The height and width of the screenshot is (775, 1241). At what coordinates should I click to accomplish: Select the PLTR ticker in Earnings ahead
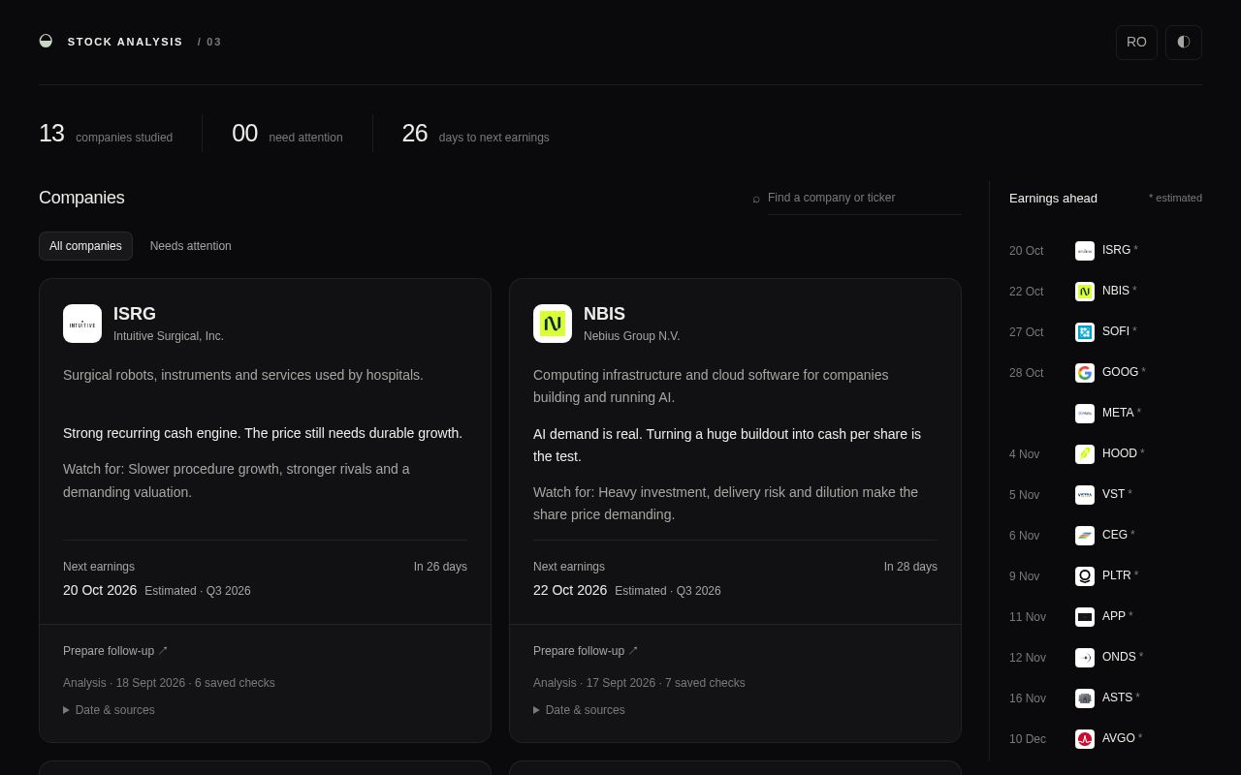click(1117, 575)
